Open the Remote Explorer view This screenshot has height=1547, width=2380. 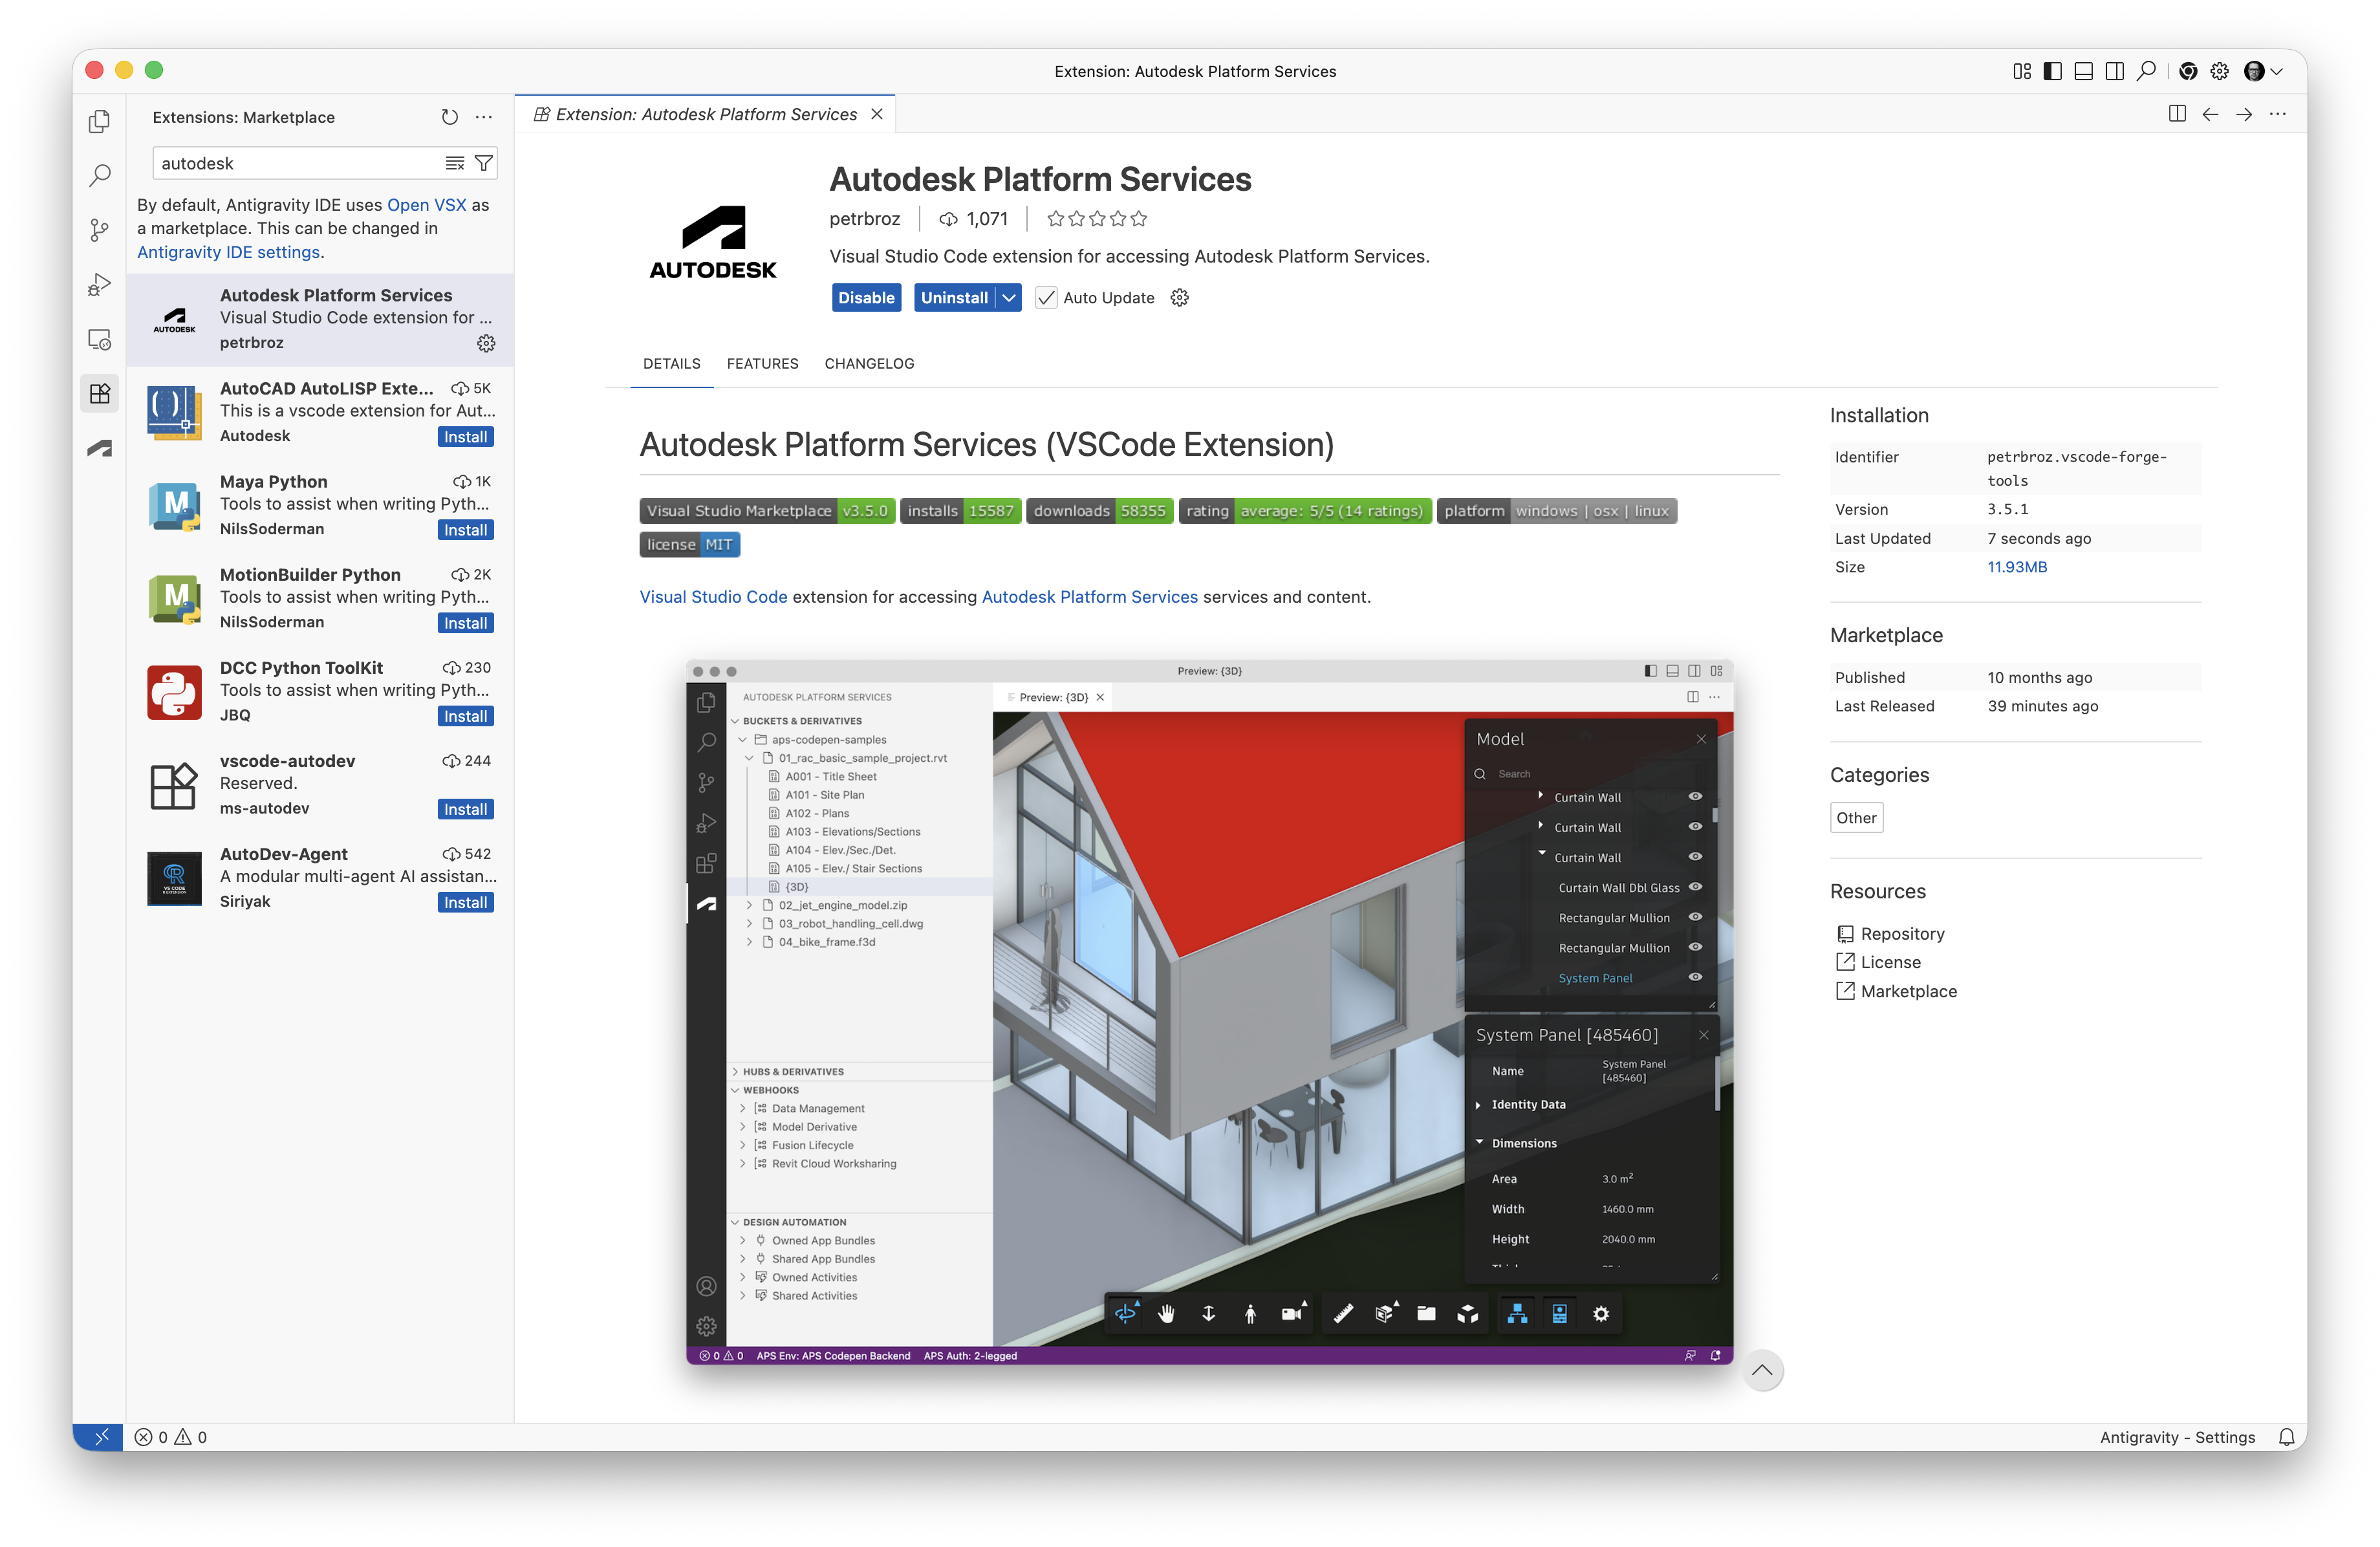tap(99, 340)
